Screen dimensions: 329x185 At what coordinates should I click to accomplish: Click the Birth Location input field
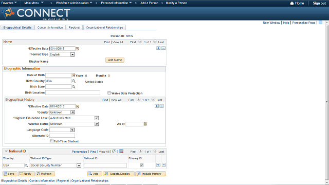coord(73,92)
